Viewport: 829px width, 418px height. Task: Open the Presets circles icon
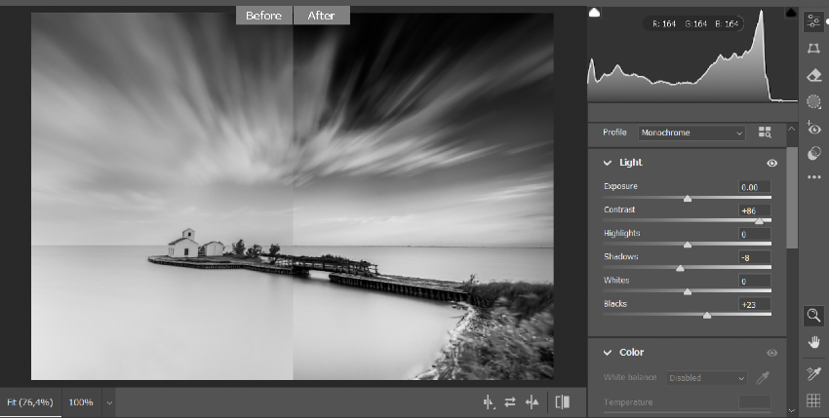point(813,153)
